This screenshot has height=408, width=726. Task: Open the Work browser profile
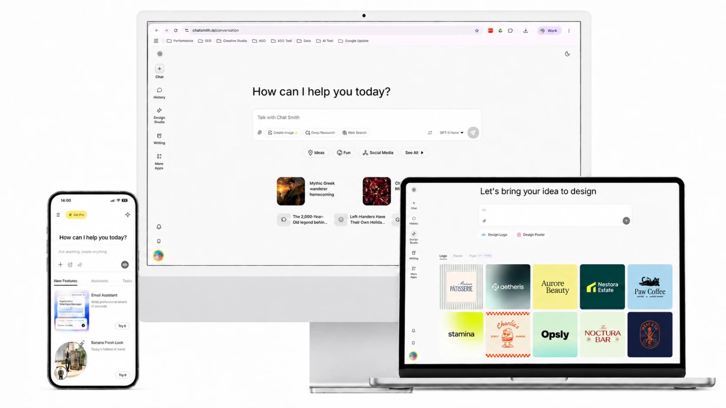(x=549, y=31)
